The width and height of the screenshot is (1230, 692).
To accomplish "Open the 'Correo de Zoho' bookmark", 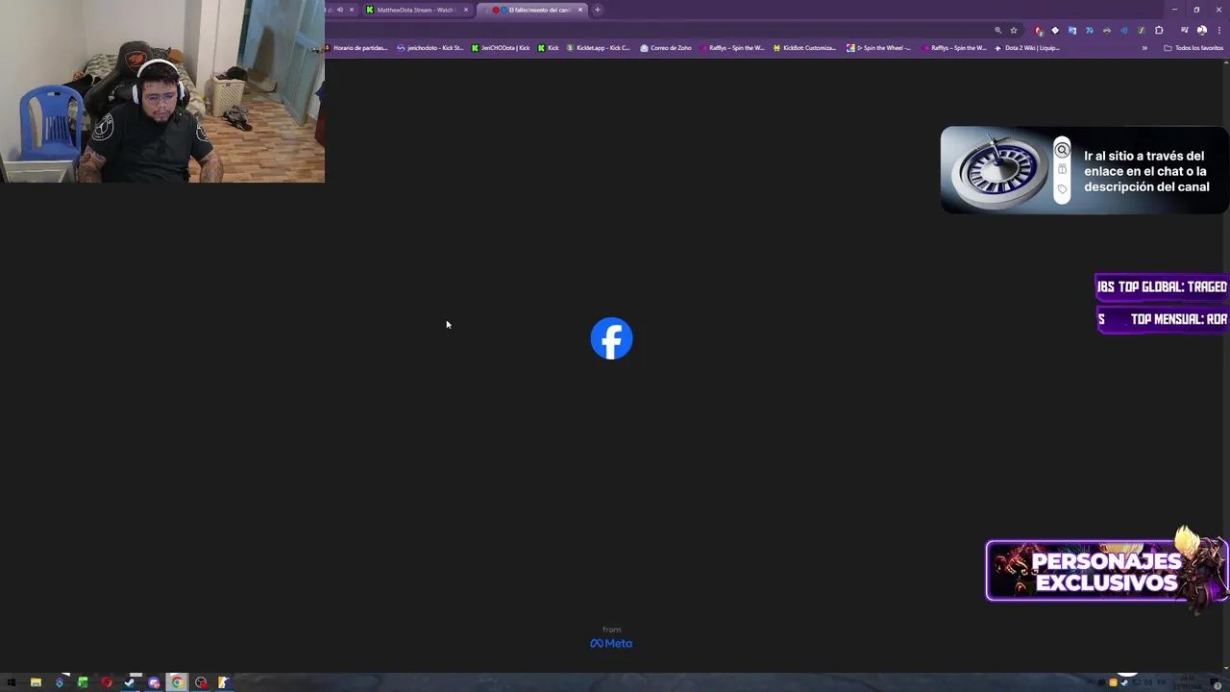I will [x=666, y=47].
